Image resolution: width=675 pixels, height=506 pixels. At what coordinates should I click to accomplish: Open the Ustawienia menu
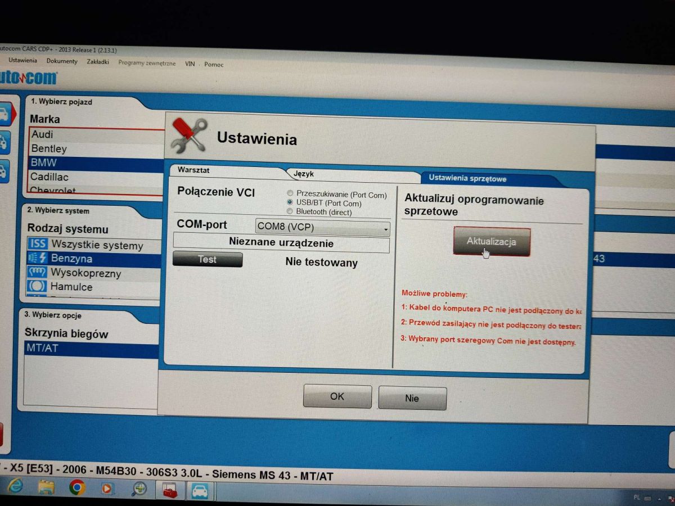[22, 60]
